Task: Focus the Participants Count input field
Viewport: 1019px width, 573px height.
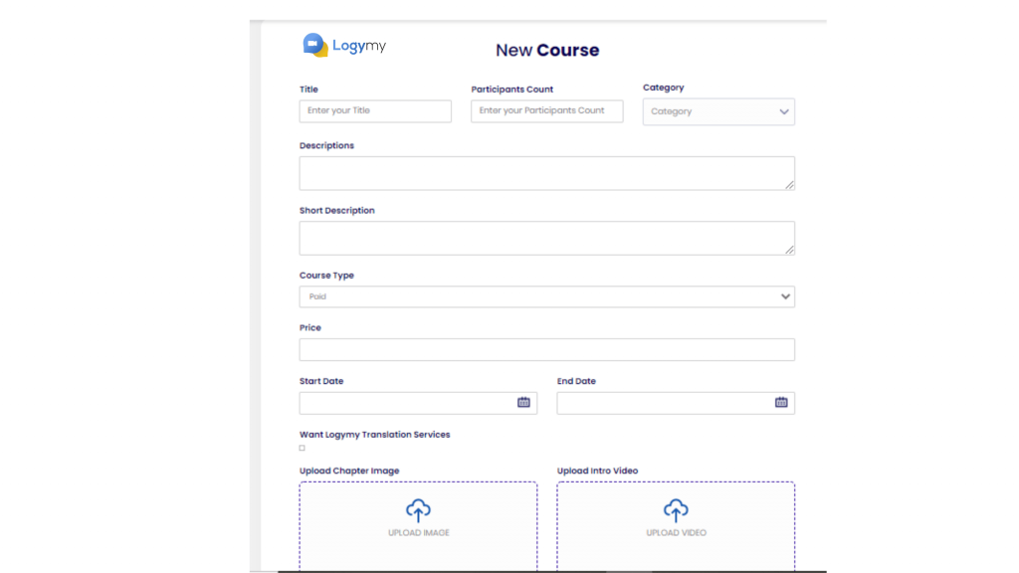Action: click(547, 111)
